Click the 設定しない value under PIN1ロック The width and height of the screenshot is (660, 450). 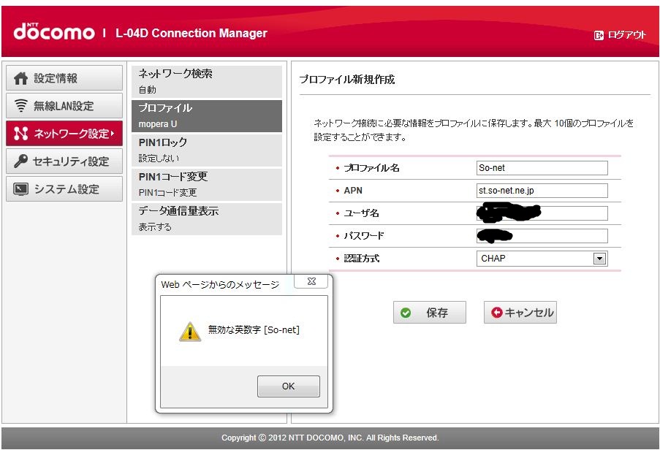pos(159,158)
